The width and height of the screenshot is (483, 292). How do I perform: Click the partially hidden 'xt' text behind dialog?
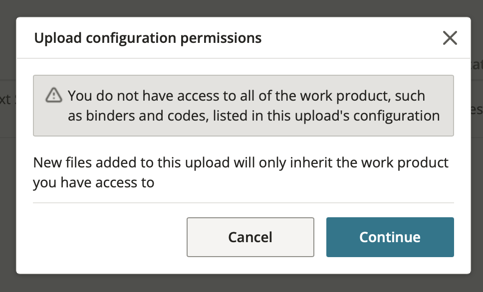[5, 99]
